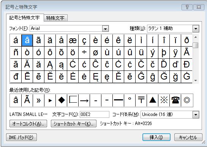This screenshot has width=207, height=147.
Task: Pick the black diamond ◆ recent symbol
Action: 62,100
